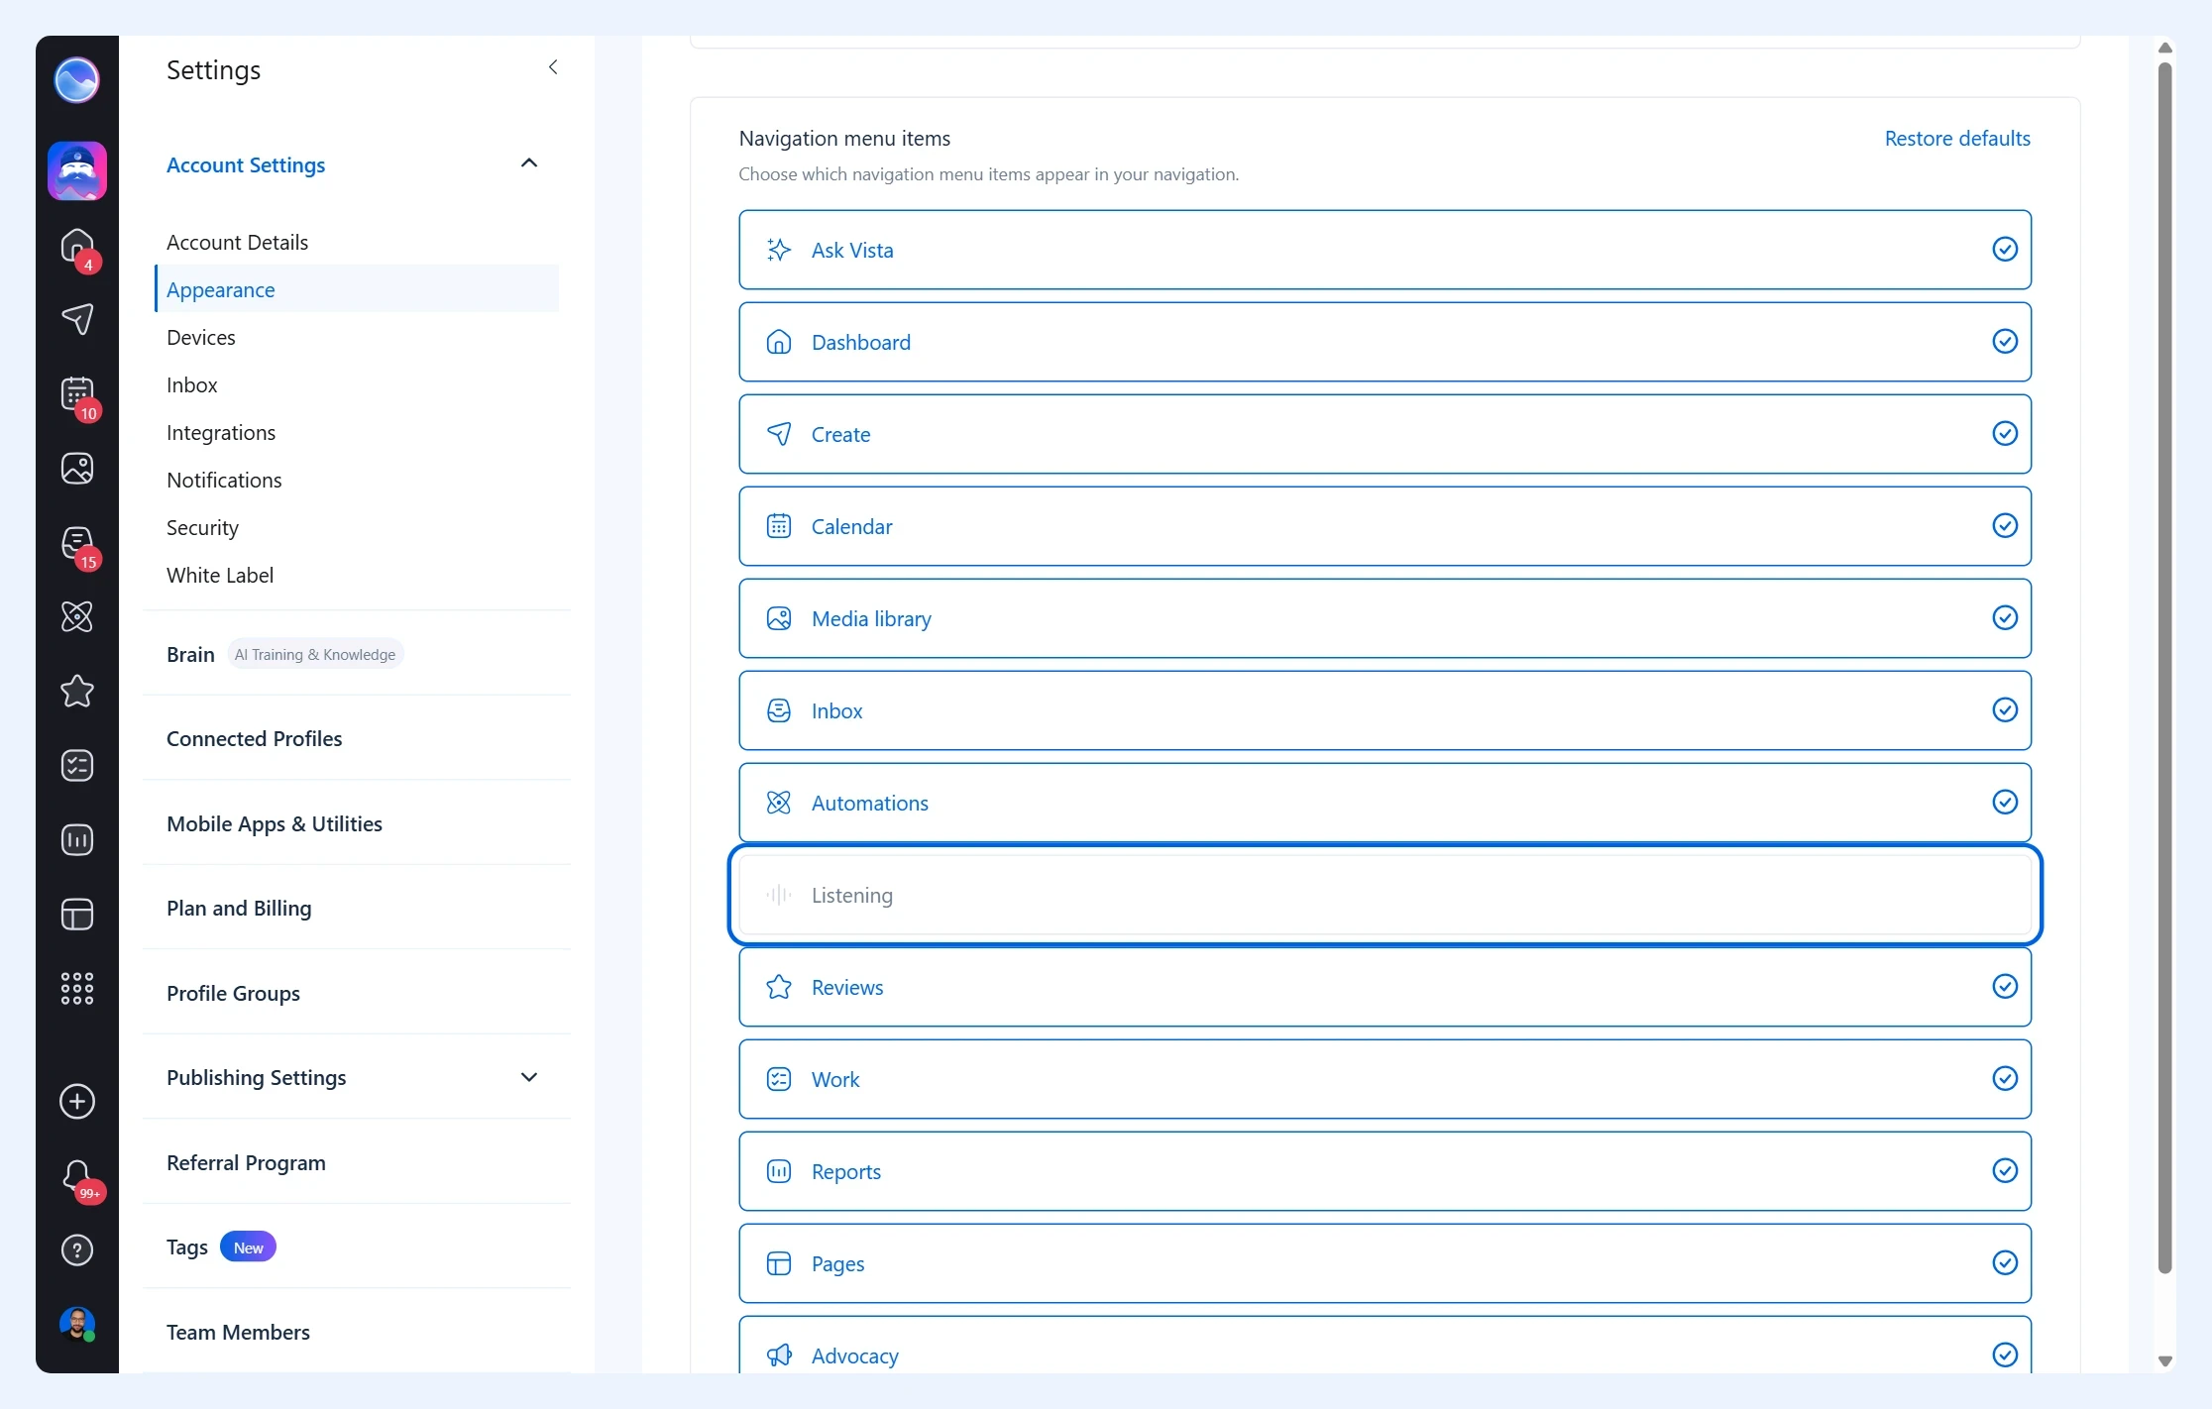Open Tags settings with New badge
Screen dimensions: 2212x1409
pos(221,1246)
